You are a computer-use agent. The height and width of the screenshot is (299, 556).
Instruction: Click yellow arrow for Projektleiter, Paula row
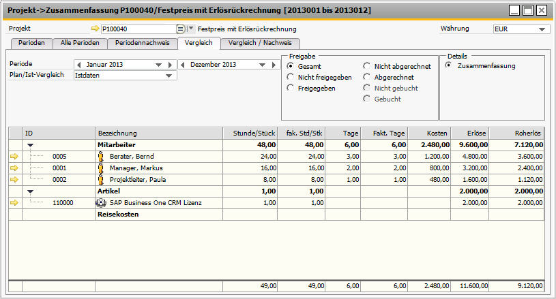14,179
